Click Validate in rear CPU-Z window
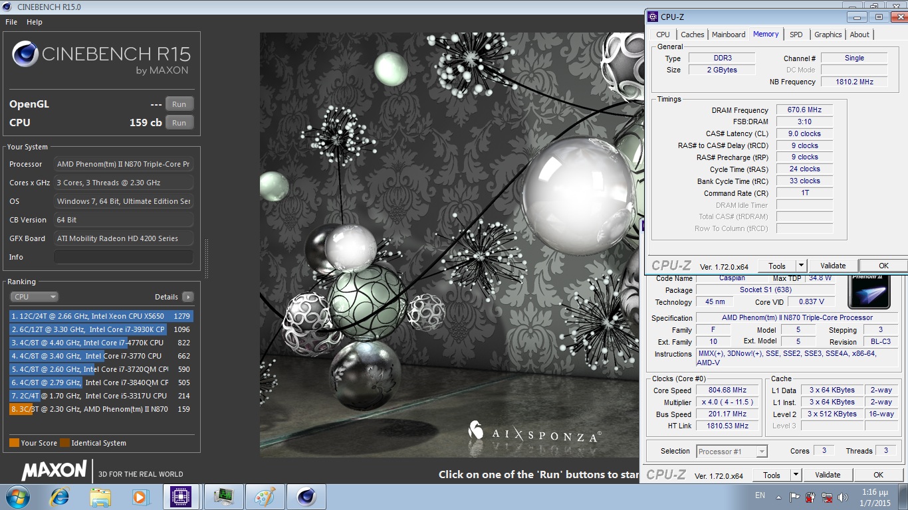The height and width of the screenshot is (510, 908). [x=828, y=475]
